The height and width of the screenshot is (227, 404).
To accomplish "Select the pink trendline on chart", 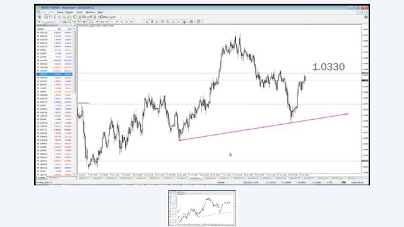I will [264, 127].
